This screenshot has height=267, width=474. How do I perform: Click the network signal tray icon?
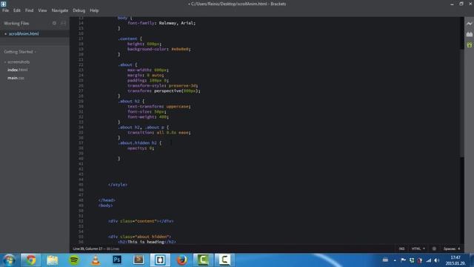(x=428, y=260)
